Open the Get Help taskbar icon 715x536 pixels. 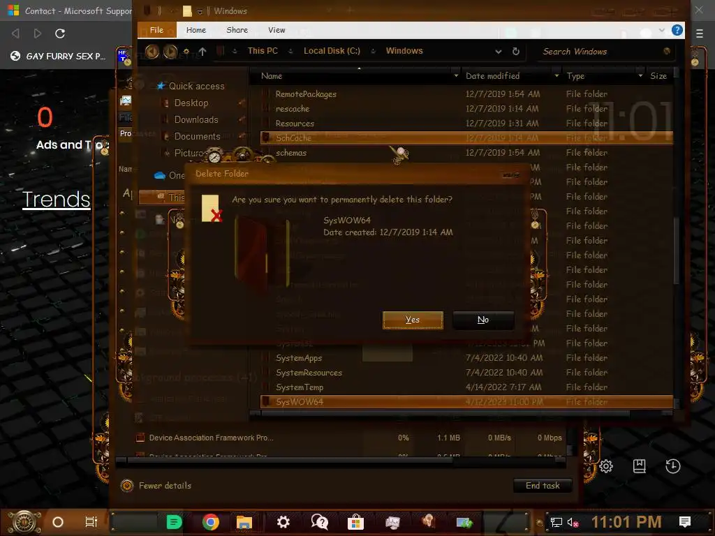click(319, 522)
